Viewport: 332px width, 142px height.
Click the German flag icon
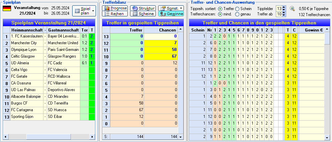pos(7,8)
